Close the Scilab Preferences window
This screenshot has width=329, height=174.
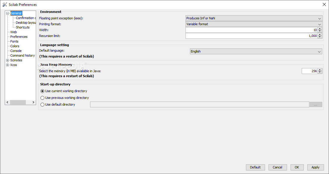click(x=324, y=4)
